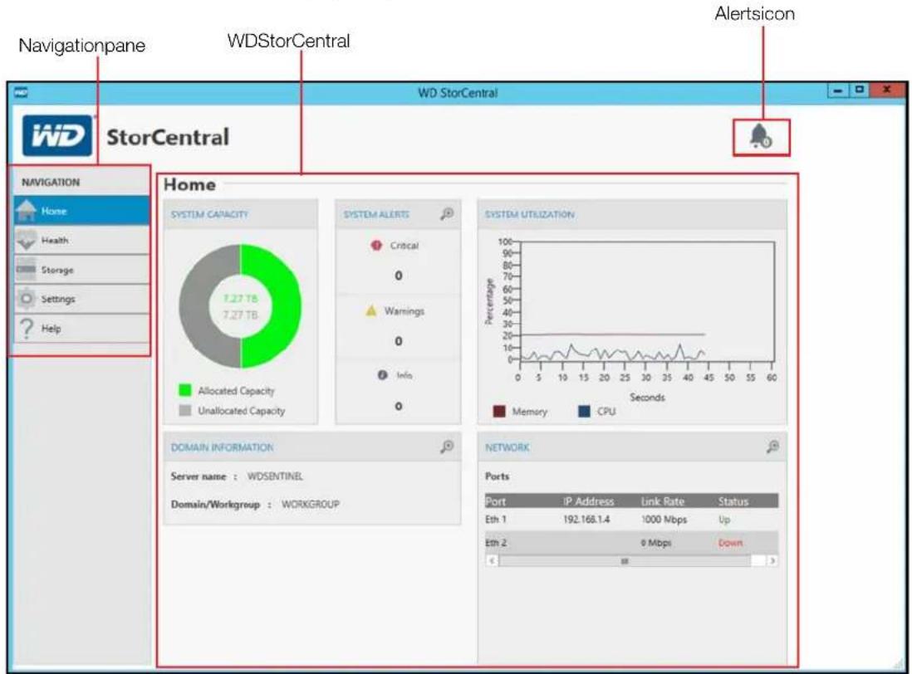
Task: Click the network table left scroll arrow
Action: tap(492, 561)
